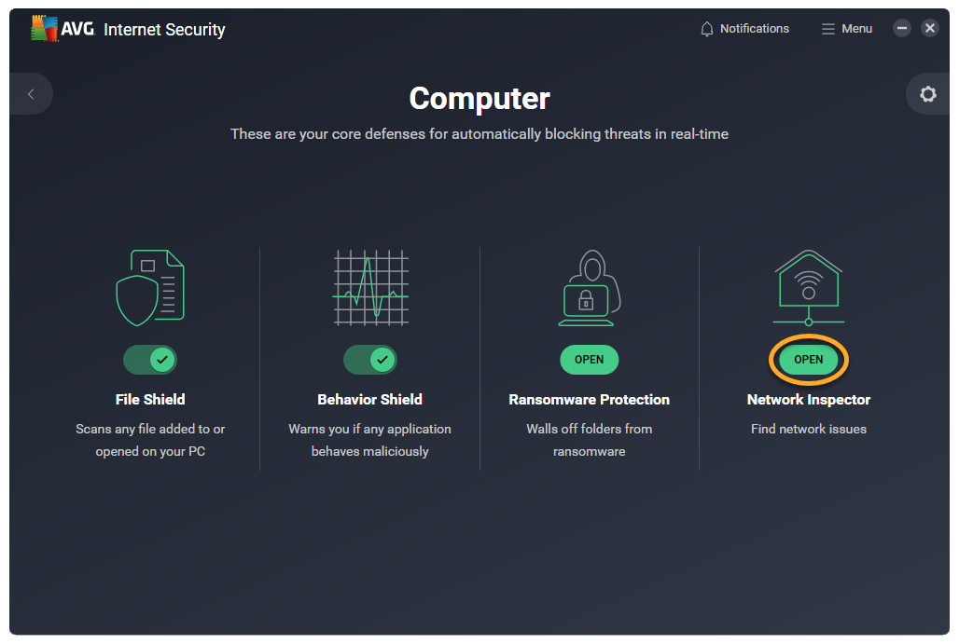The height and width of the screenshot is (644, 959).
Task: Disable the File Shield toggle
Action: point(150,359)
